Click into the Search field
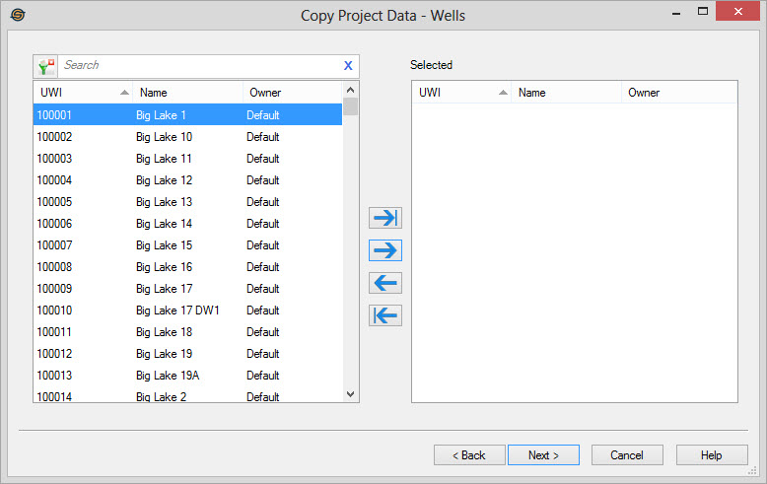767x484 pixels. tap(200, 65)
